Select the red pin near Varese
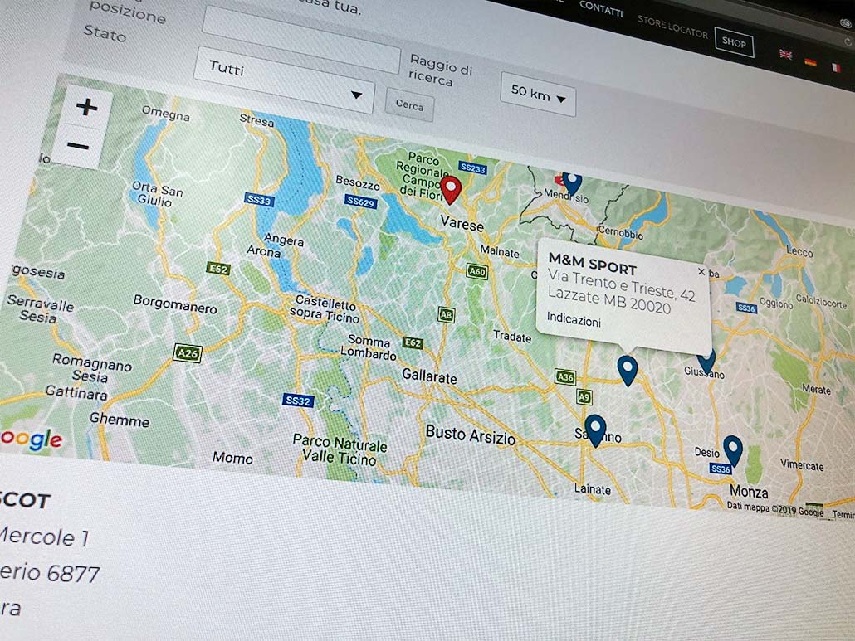The height and width of the screenshot is (641, 855). tap(451, 189)
